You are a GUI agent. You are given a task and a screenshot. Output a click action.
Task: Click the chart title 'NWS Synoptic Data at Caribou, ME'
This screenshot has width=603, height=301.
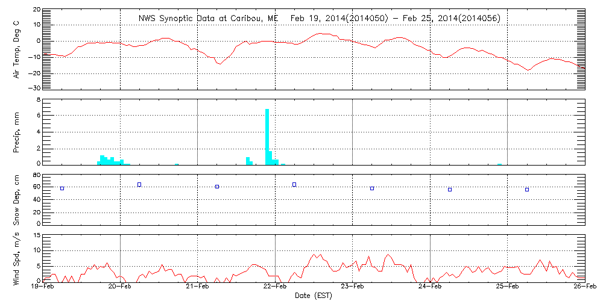coord(209,18)
